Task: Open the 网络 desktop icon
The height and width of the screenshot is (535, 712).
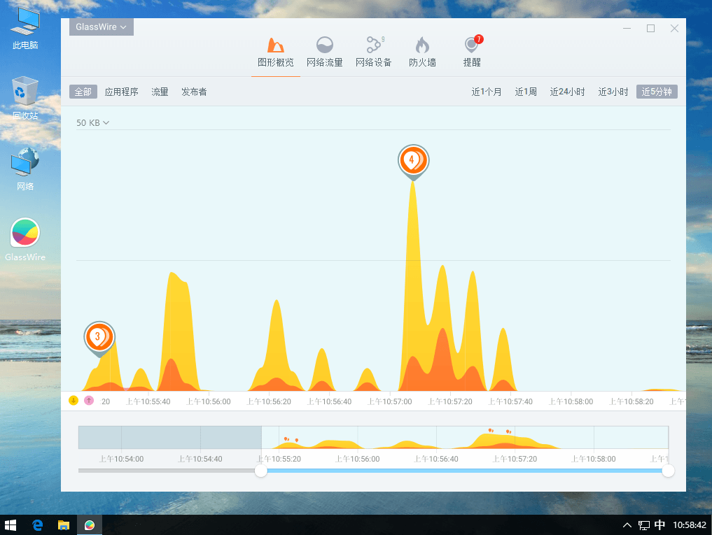Action: coord(25,169)
